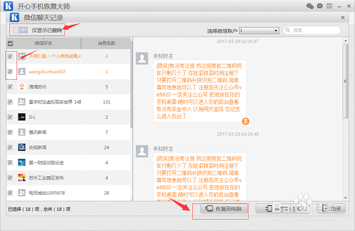This screenshot has height=231, width=355.
Task: Click the message count 28
Action: click(106, 193)
